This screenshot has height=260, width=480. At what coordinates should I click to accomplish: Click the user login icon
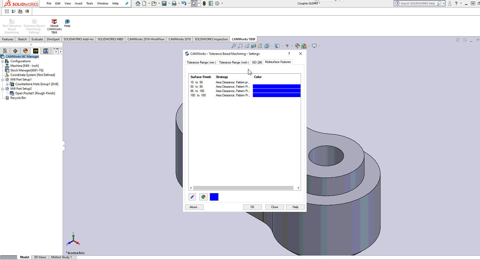coord(449,3)
